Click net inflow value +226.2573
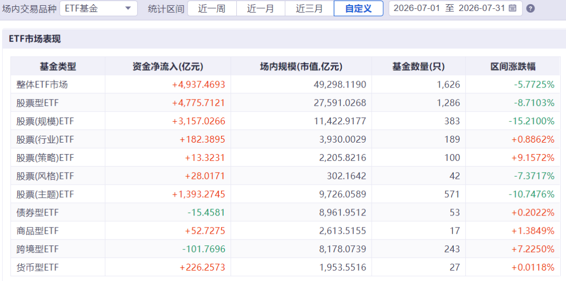The image size is (566, 281). (x=202, y=268)
